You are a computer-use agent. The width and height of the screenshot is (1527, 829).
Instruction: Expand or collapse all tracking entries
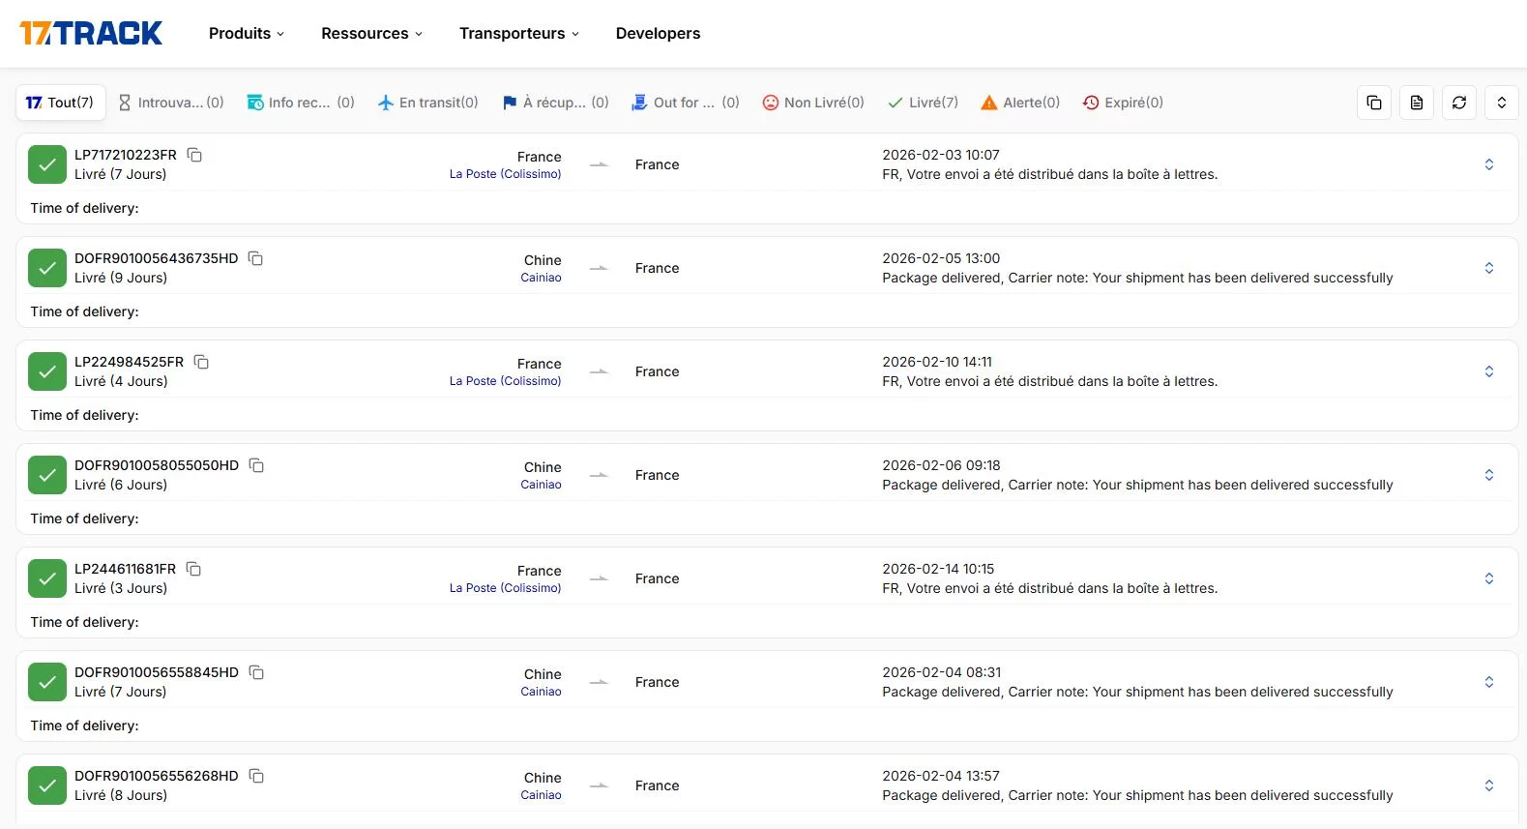click(x=1501, y=103)
